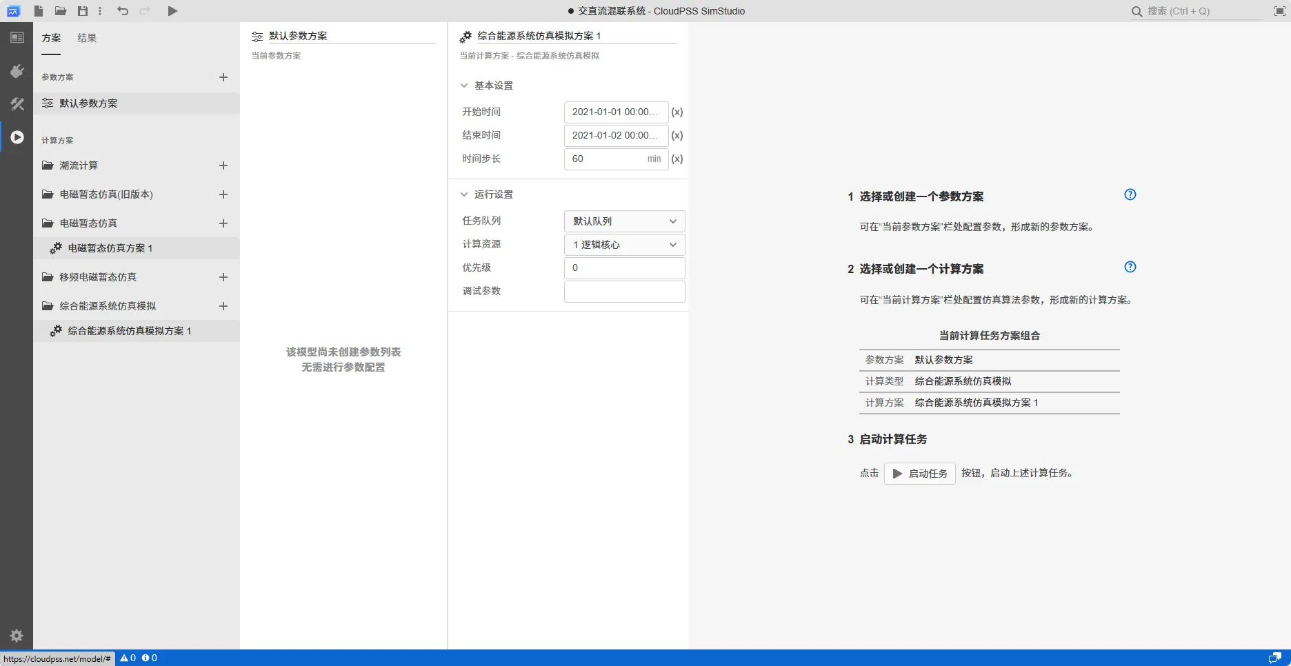Add a new 移频电磁暂态仿真 scheme
Image resolution: width=1291 pixels, height=666 pixels.
223,277
